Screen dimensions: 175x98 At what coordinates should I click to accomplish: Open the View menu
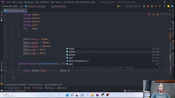click(21, 2)
